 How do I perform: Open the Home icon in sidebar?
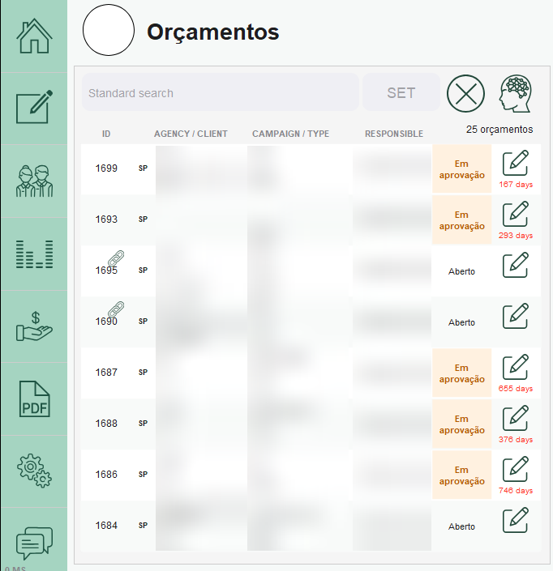coord(34,36)
